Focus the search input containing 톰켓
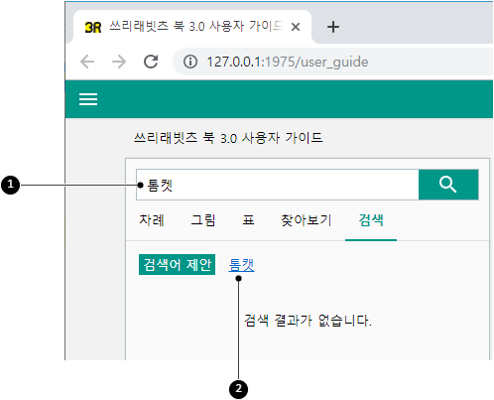 (278, 185)
